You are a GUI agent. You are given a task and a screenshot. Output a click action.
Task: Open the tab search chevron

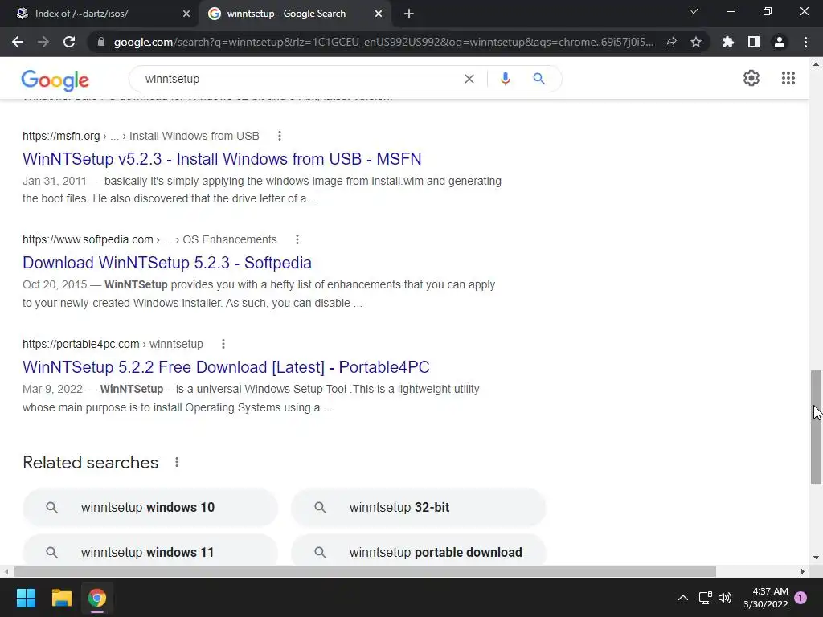(694, 11)
